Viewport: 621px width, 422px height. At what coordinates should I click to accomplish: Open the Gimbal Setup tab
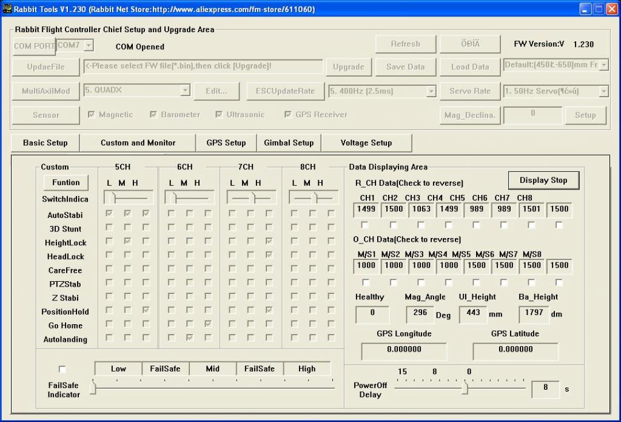[x=289, y=143]
